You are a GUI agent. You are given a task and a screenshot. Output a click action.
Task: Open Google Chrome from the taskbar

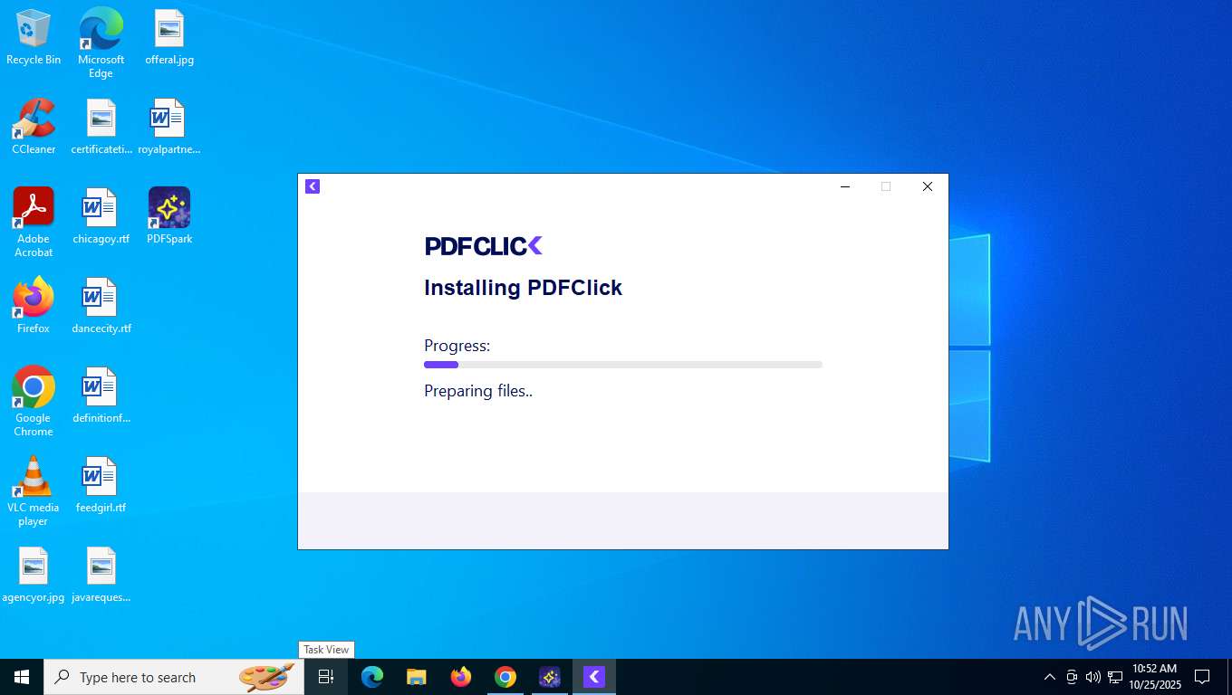click(x=505, y=677)
